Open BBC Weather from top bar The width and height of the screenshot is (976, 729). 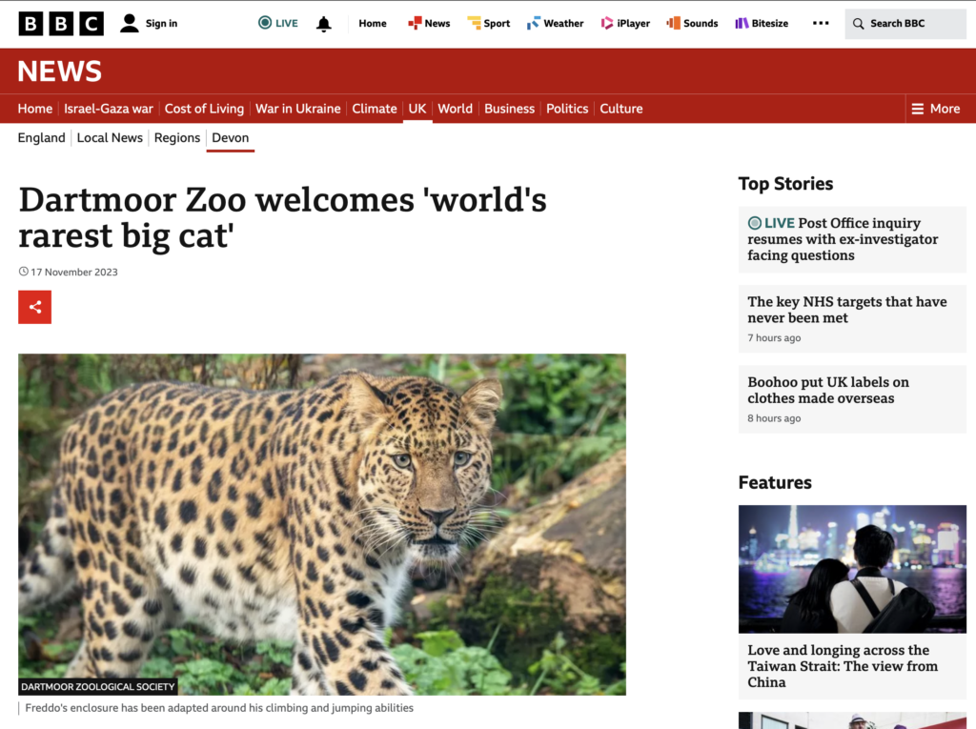[x=556, y=23]
